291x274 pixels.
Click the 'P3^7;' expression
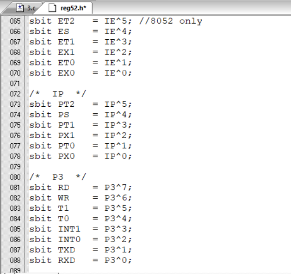coord(118,188)
